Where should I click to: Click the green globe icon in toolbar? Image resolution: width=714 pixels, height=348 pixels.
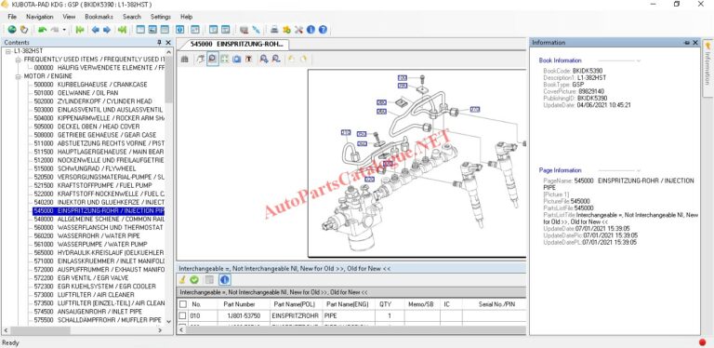pyautogui.click(x=12, y=30)
